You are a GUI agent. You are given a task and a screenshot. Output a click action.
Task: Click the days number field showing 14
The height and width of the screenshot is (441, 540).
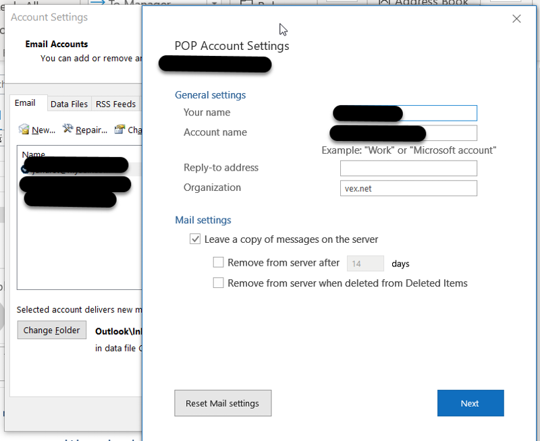coord(365,264)
